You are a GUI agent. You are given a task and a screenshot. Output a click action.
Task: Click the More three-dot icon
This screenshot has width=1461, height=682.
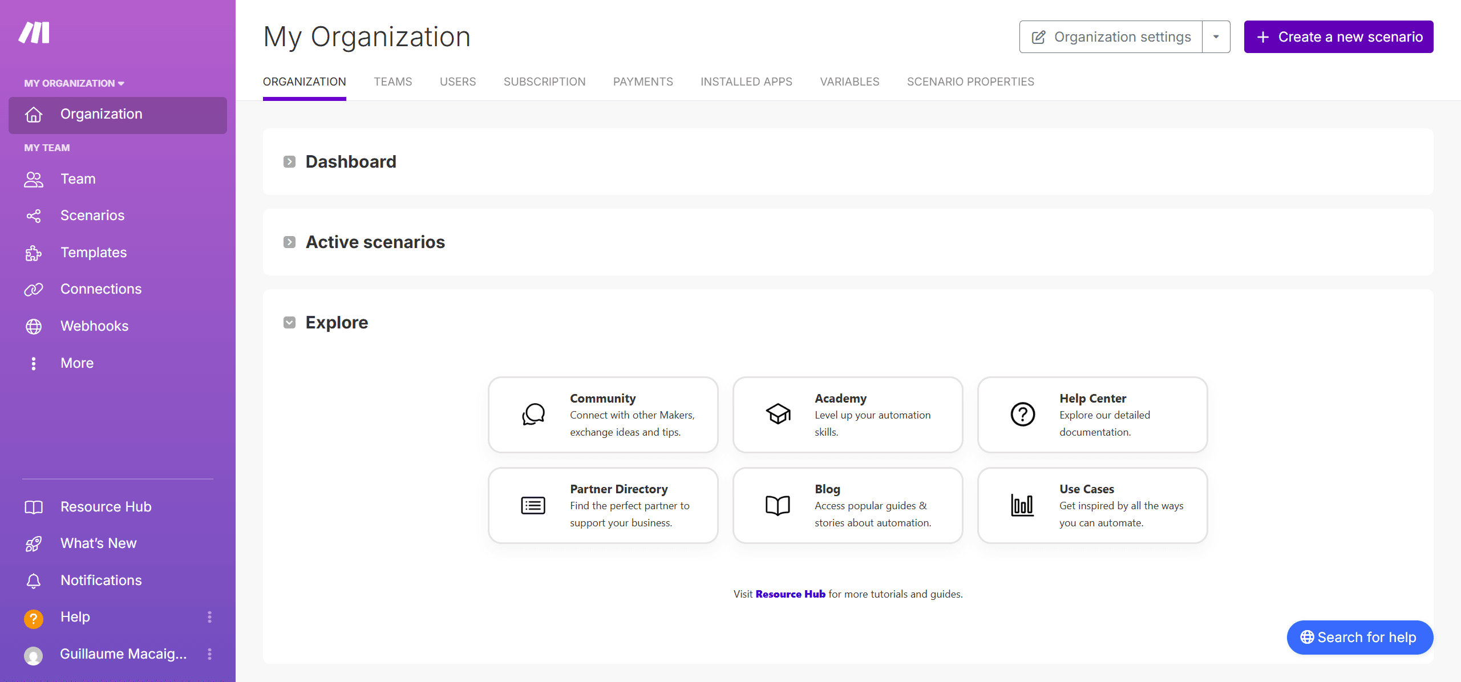34,363
